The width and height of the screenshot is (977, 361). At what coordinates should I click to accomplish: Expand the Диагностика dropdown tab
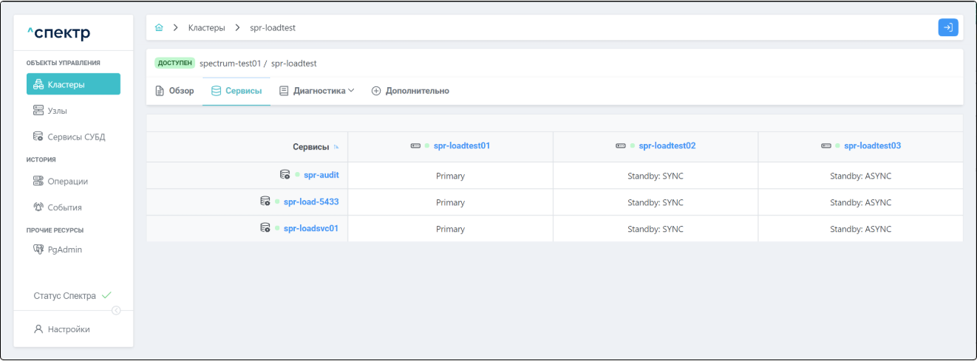tap(316, 91)
